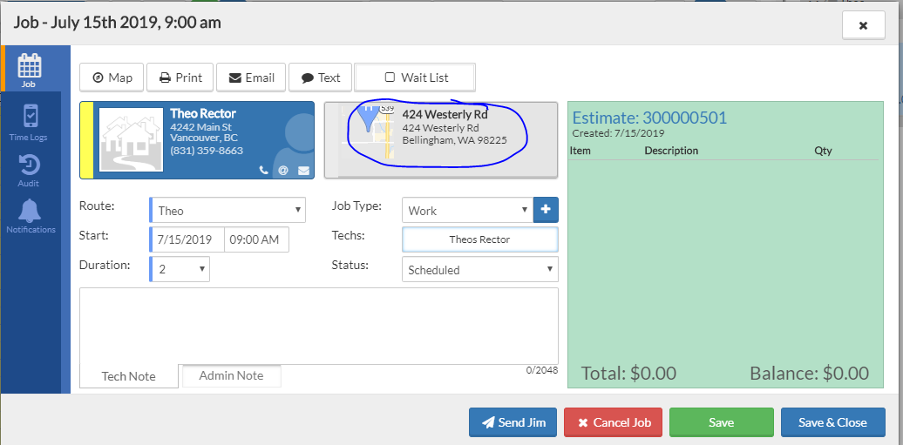Open the Estimate 300000501 link
This screenshot has height=445, width=903.
pos(648,118)
